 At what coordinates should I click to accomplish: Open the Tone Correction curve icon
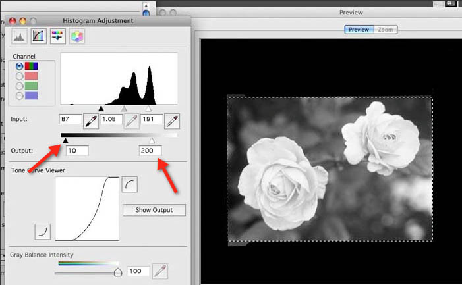click(39, 36)
